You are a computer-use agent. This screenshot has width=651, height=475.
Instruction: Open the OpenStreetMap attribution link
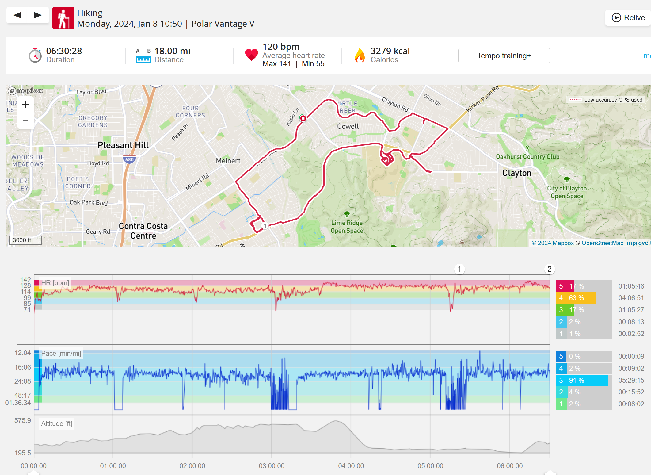pyautogui.click(x=603, y=243)
